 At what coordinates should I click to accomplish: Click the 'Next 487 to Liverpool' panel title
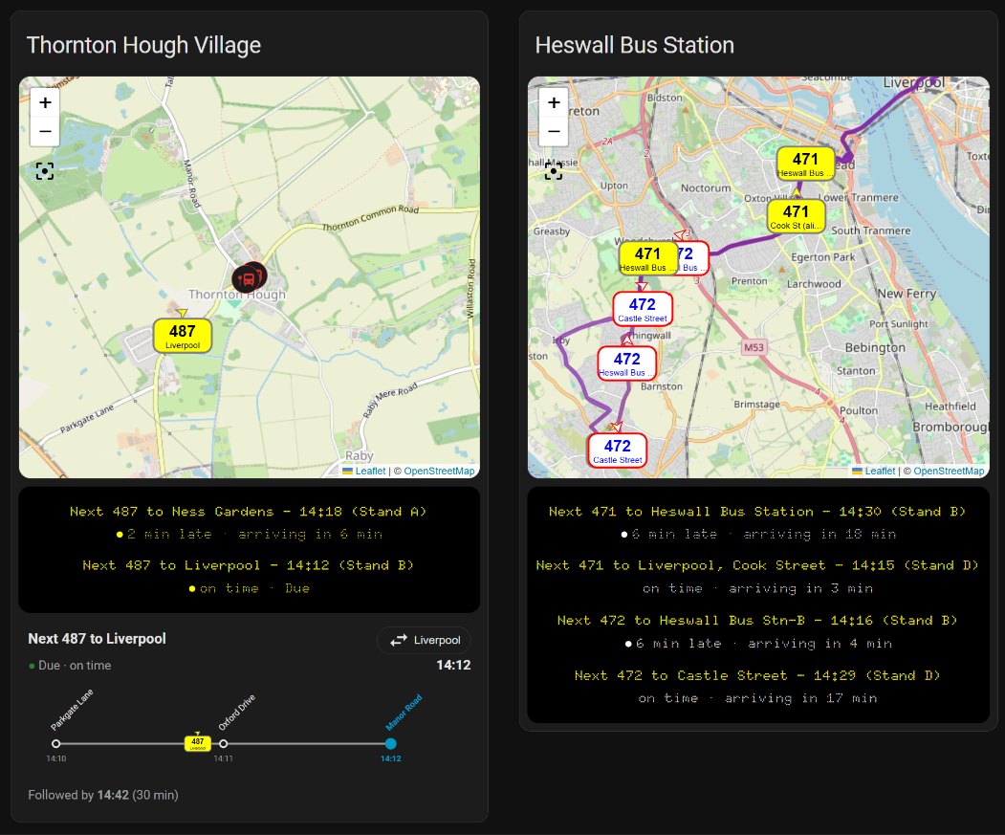(x=97, y=639)
